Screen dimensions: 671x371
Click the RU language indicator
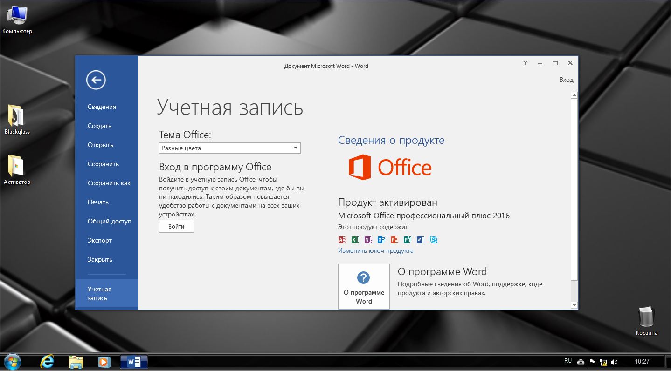pyautogui.click(x=567, y=361)
